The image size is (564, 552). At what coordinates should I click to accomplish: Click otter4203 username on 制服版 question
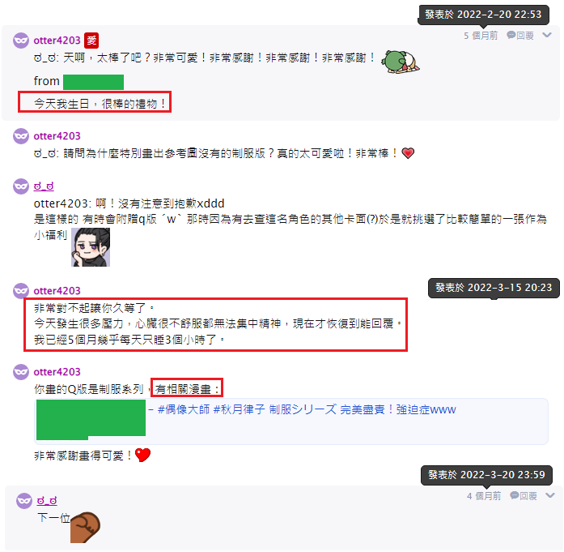coord(57,136)
